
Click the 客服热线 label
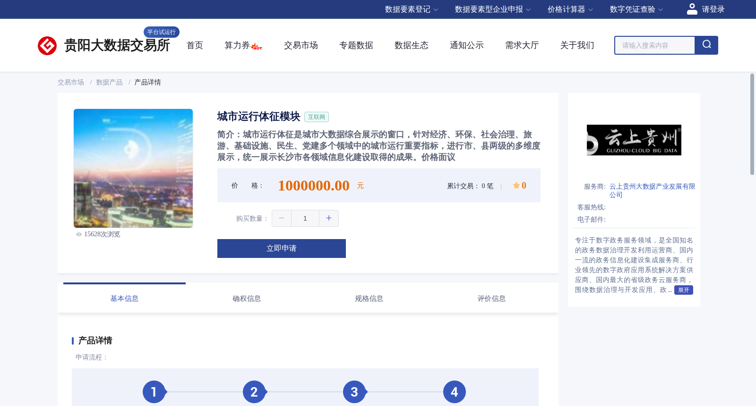click(x=592, y=207)
